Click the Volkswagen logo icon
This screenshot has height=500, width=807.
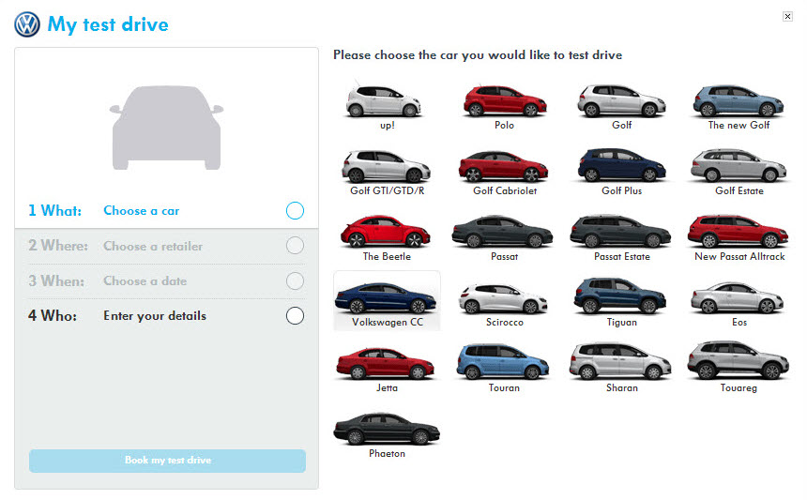[27, 24]
